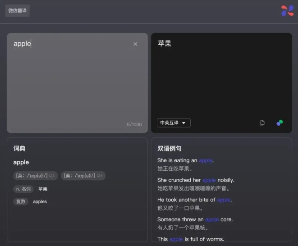Play the American pronunciation audio
Screen dimensions: 298x246
point(99,176)
